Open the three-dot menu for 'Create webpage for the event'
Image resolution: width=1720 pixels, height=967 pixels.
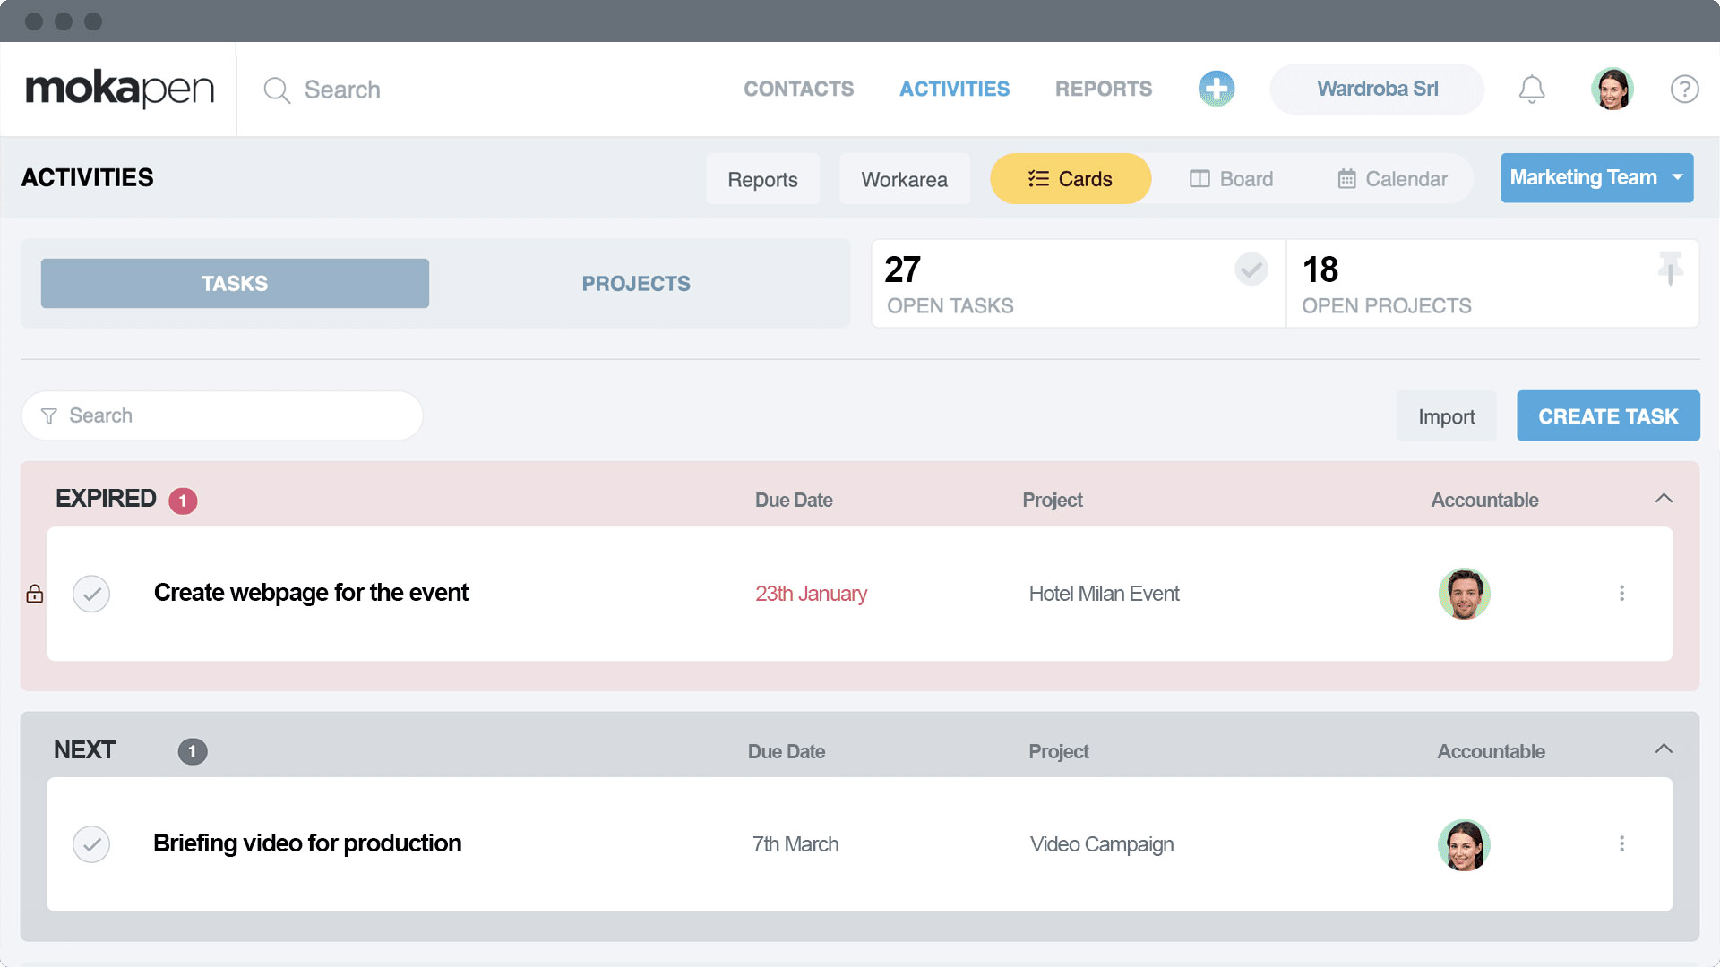tap(1622, 593)
